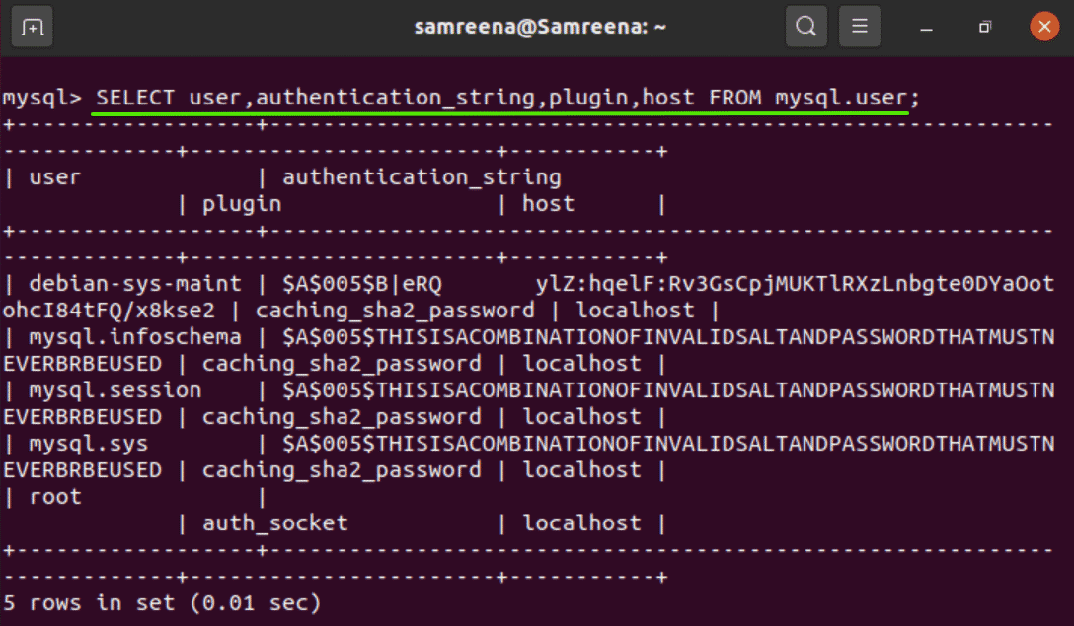Screen dimensions: 1074x626
Task: Click the "5 rows in set" result line
Action: 162,602
